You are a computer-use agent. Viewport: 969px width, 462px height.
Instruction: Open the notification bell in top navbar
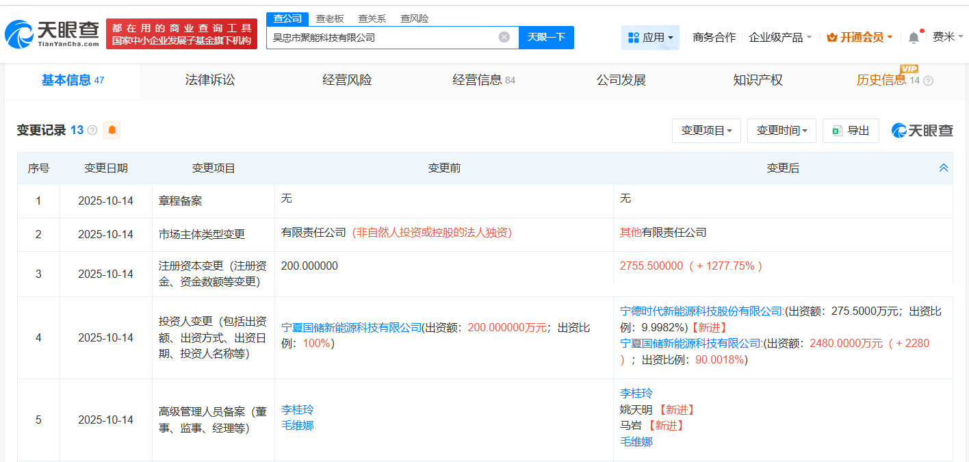point(913,38)
